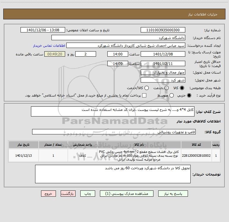Click the price validity hour field 14:00 beside 1401/12/11

point(118,63)
